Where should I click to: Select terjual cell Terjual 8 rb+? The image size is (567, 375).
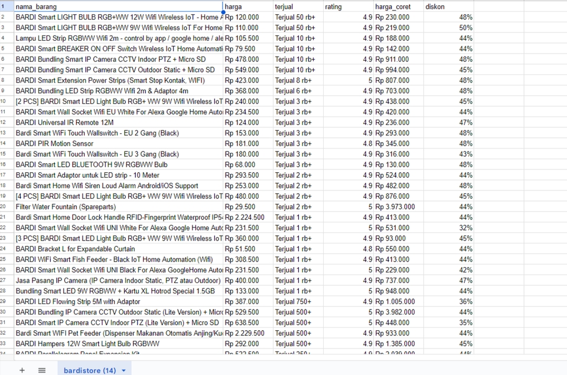298,81
